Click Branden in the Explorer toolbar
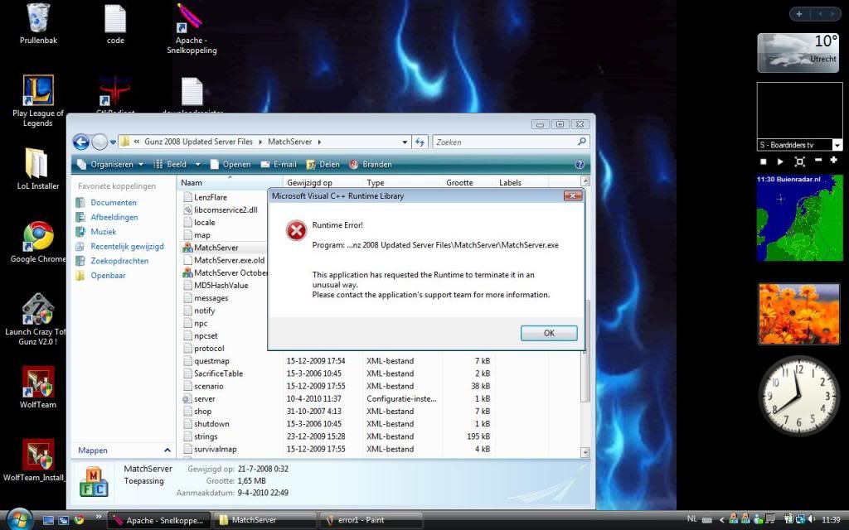 point(371,164)
